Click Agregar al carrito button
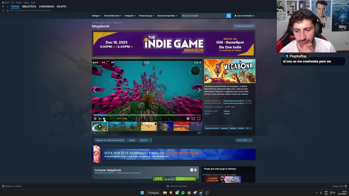The height and width of the screenshot is (196, 349). [186, 179]
